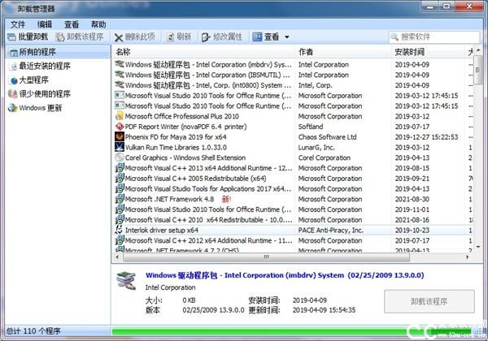Click the Interlok driver setup icon
The height and width of the screenshot is (341, 488).
coord(119,230)
